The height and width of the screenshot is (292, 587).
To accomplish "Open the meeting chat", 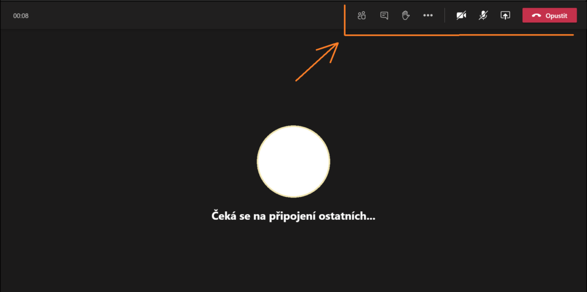I will click(384, 15).
